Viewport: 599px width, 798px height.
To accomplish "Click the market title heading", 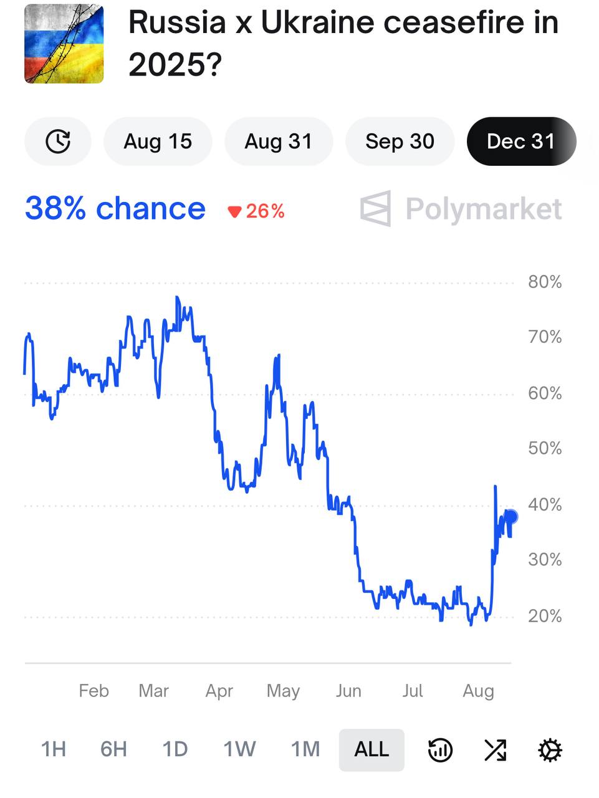I will [343, 44].
